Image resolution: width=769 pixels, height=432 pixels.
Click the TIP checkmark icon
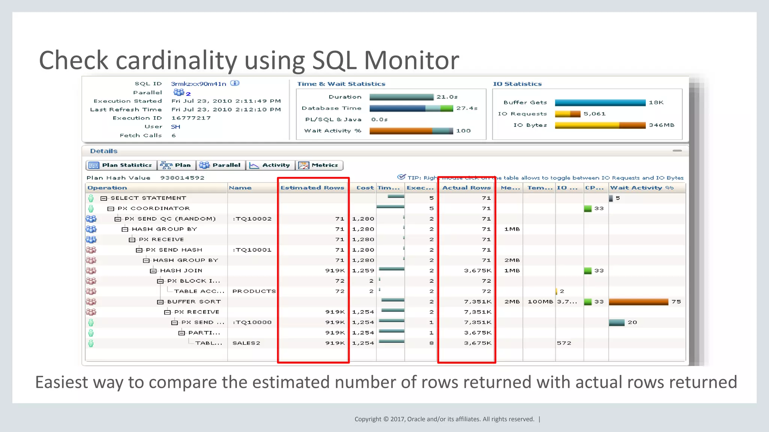(401, 177)
